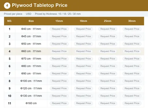Request price for Φ130 cm at 15mm

coord(59,96)
